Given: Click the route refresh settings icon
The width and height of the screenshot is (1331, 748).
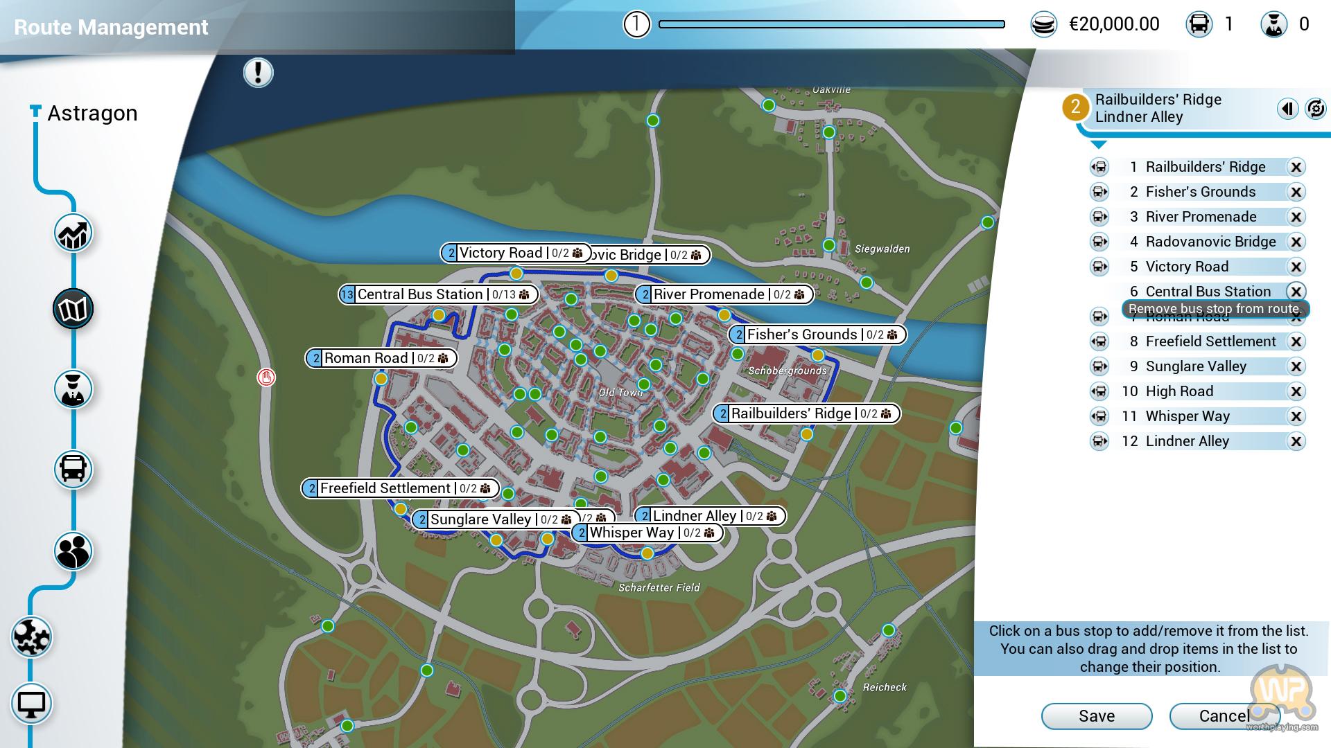Looking at the screenshot, I should pyautogui.click(x=1315, y=109).
